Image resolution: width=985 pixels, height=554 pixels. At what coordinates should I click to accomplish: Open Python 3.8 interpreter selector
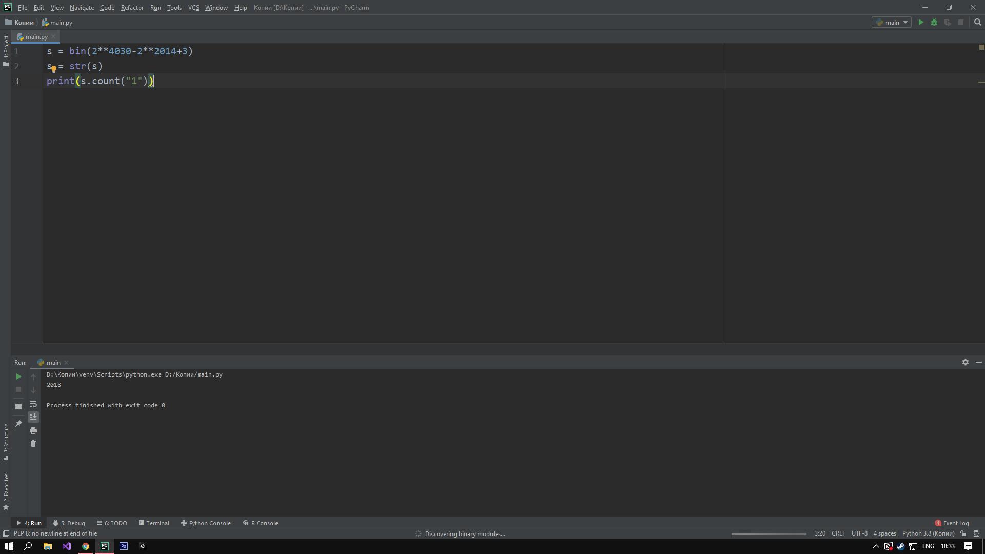click(x=928, y=533)
